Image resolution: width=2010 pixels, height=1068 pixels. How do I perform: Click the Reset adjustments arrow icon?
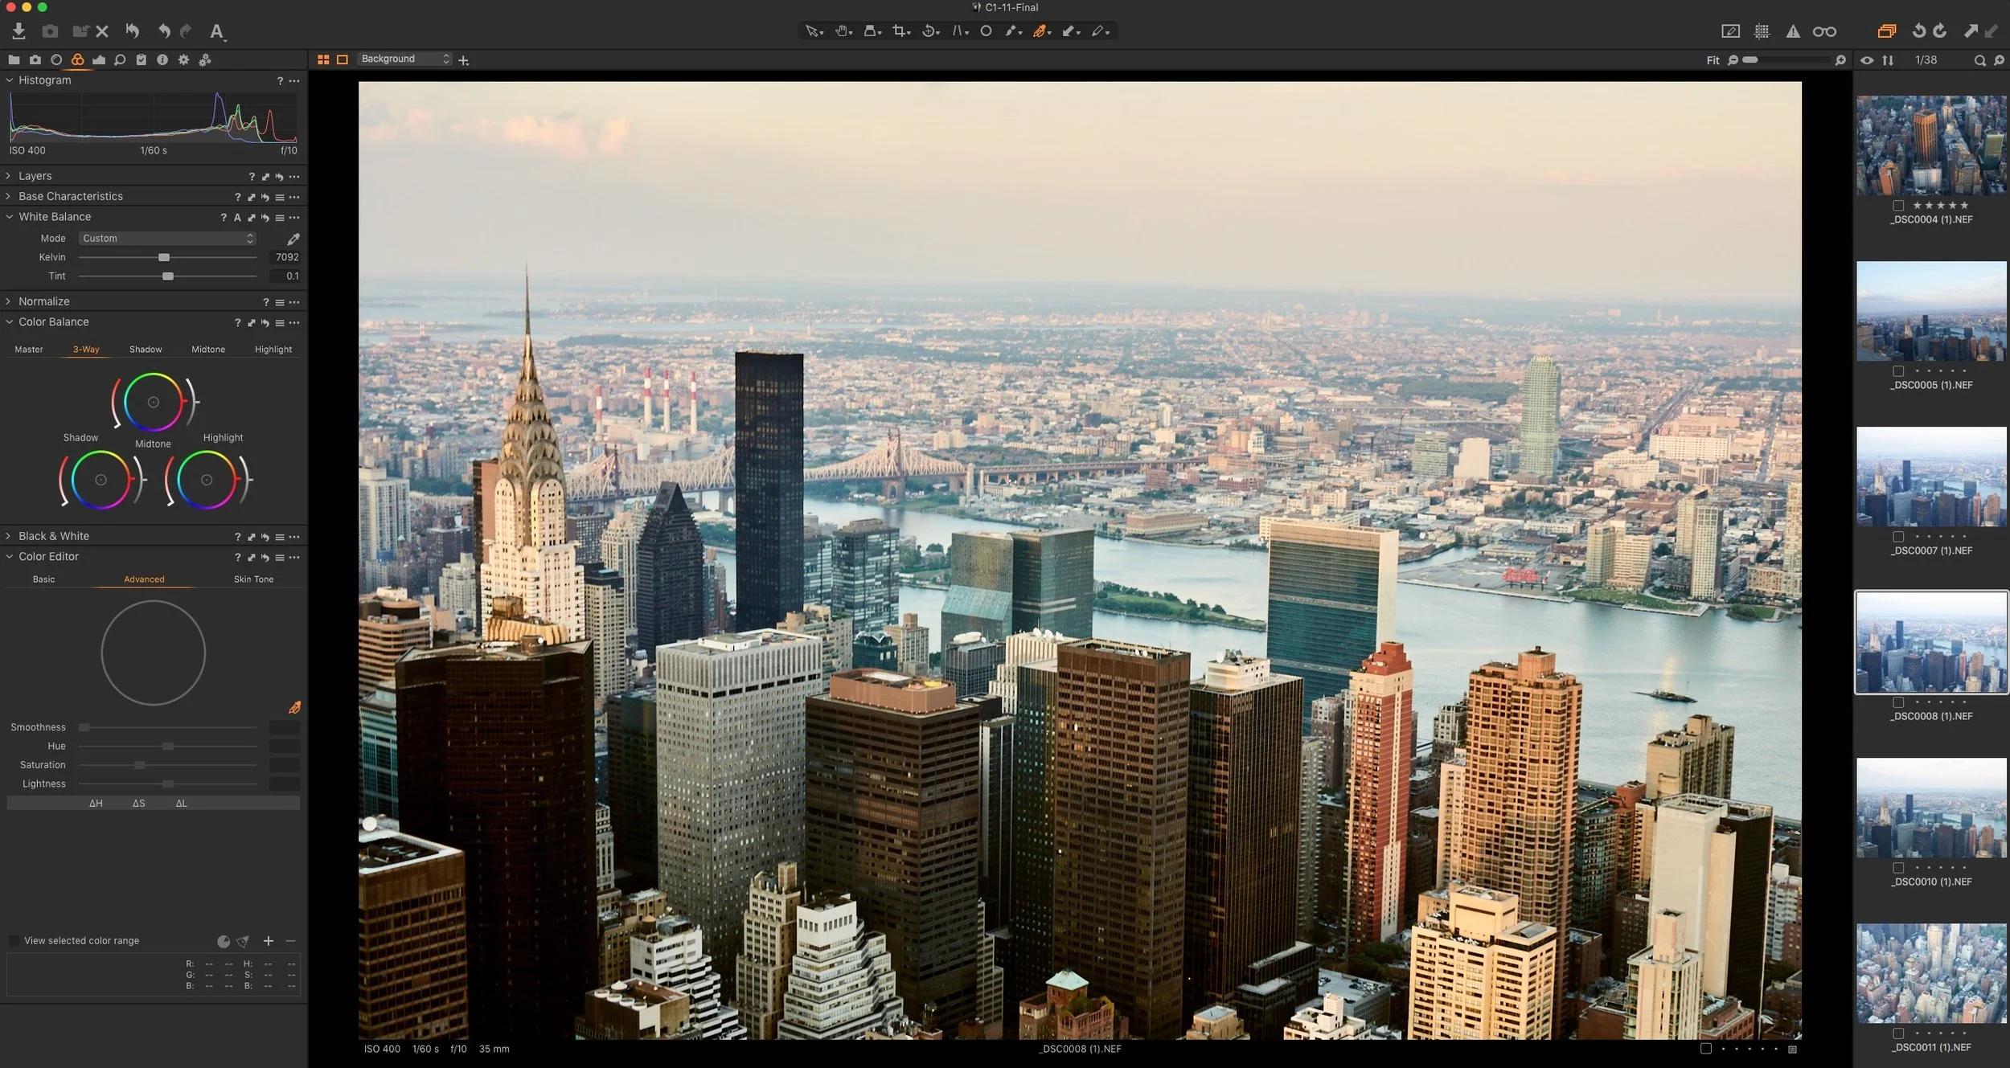(x=133, y=31)
